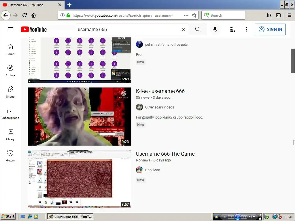Open 'K-fee - username 666' title
Image resolution: width=295 pixels, height=221 pixels.
click(x=160, y=91)
